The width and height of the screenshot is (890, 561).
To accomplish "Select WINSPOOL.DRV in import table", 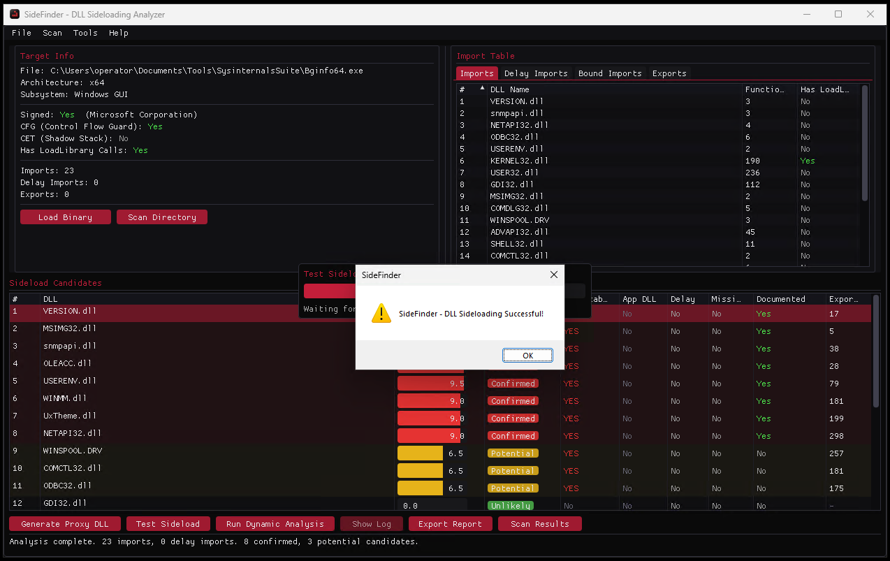I will click(659, 220).
